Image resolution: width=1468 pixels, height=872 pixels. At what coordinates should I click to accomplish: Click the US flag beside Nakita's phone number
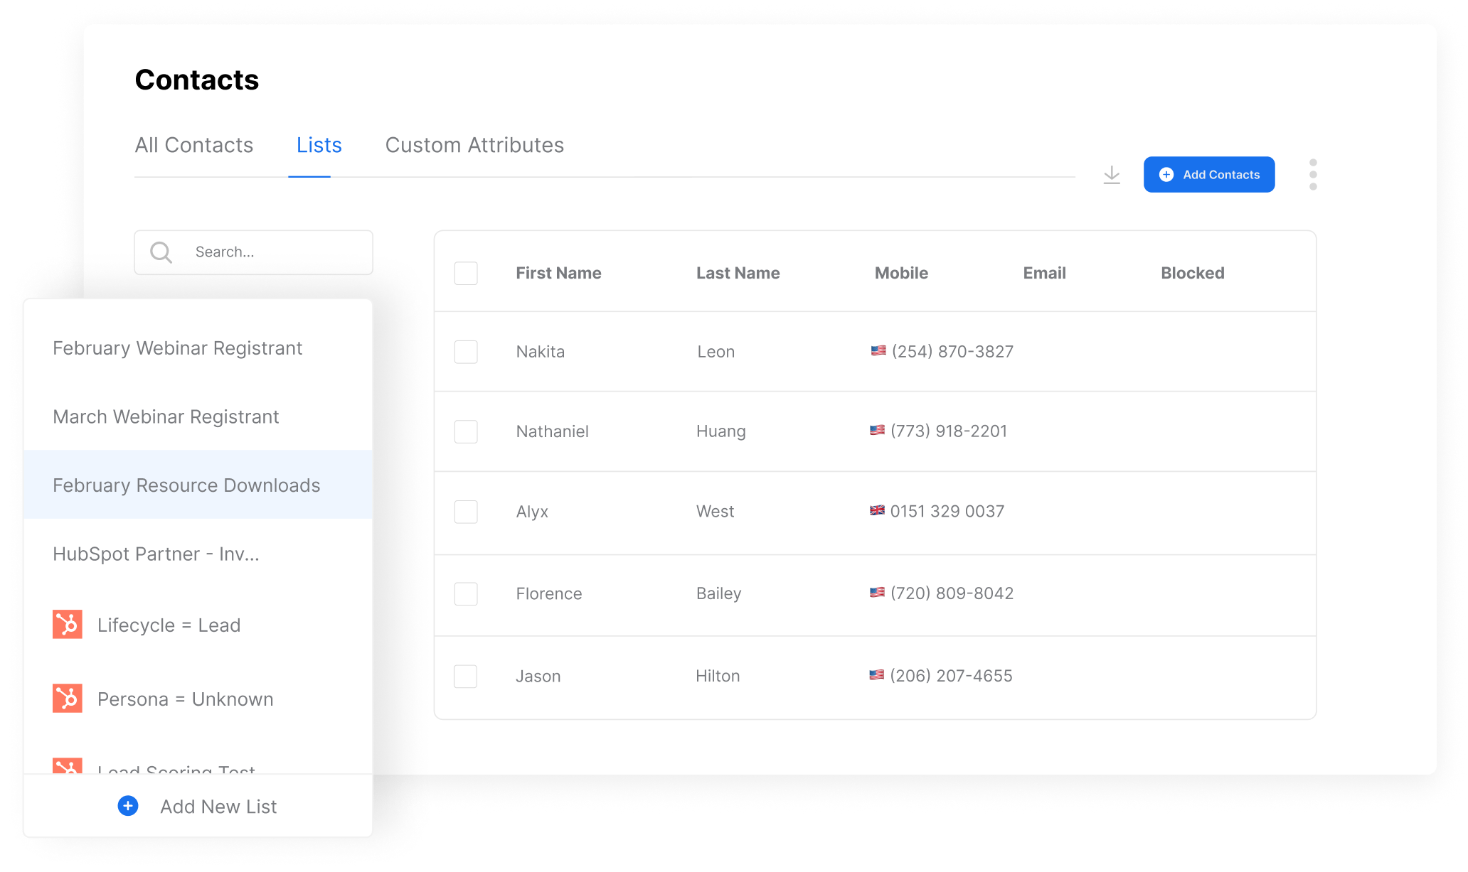[x=876, y=350]
